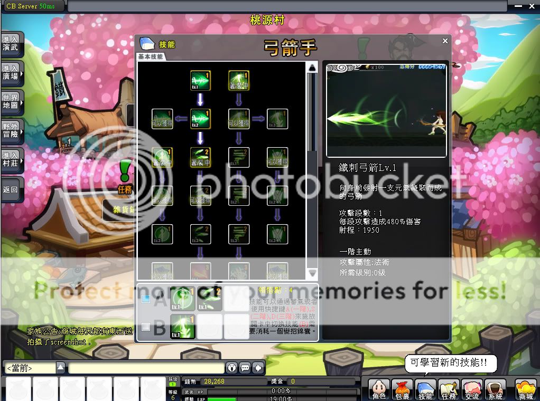540x401 pixels.
Task: Open the 任務 quest scroll icon
Action: pyautogui.click(x=449, y=389)
